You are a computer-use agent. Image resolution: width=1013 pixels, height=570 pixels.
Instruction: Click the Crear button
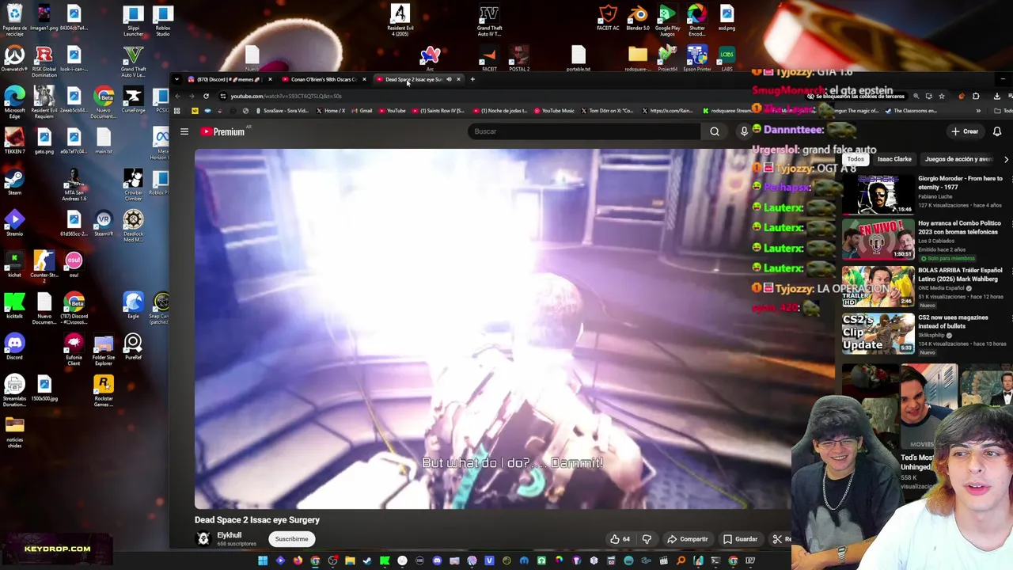[x=965, y=131]
